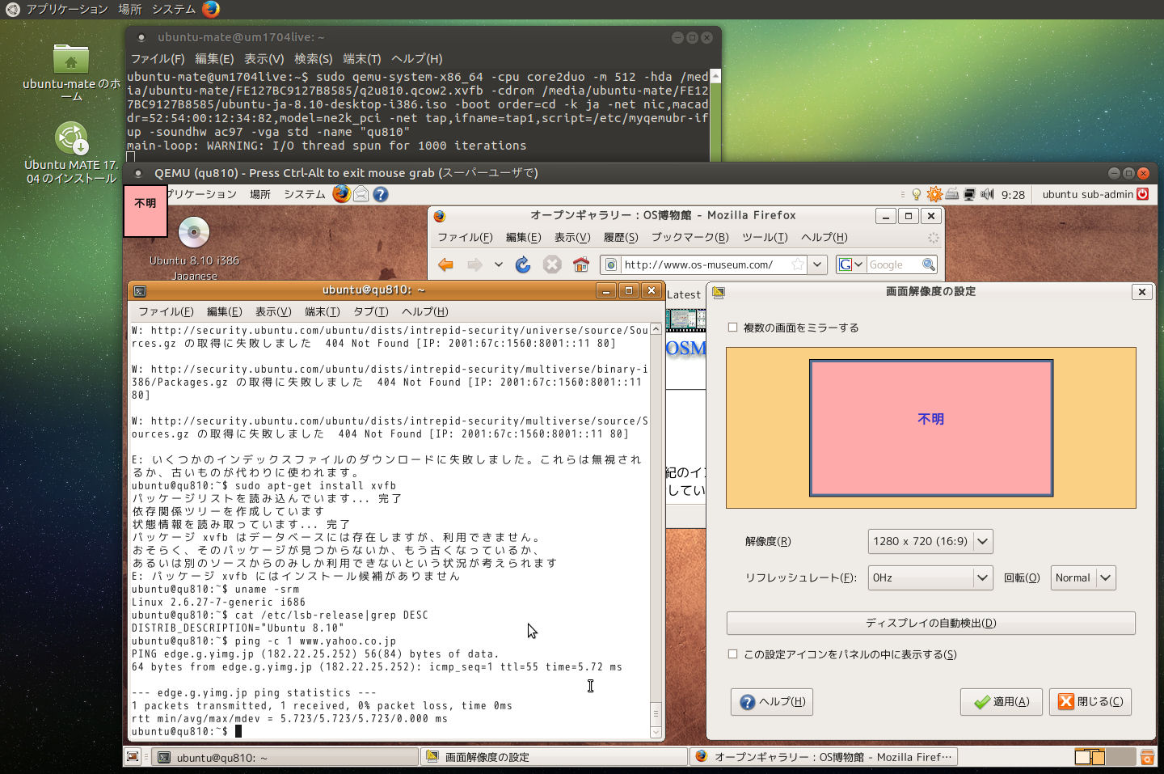1164x774 pixels.
Task: Switch to 画面解像度の設定 taskbar button
Action: [x=554, y=757]
